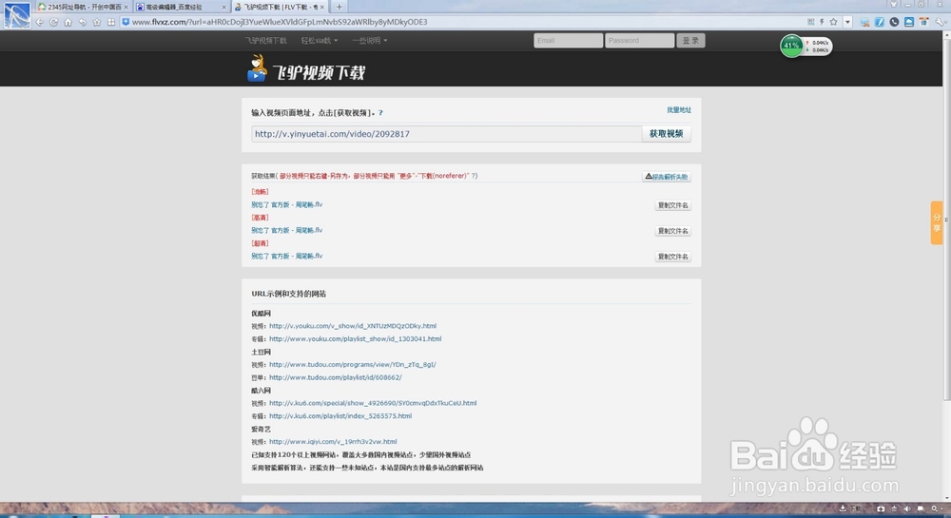Open the grid apps icon beside favorites
Viewport: 951px width, 518px height.
pyautogui.click(x=111, y=22)
